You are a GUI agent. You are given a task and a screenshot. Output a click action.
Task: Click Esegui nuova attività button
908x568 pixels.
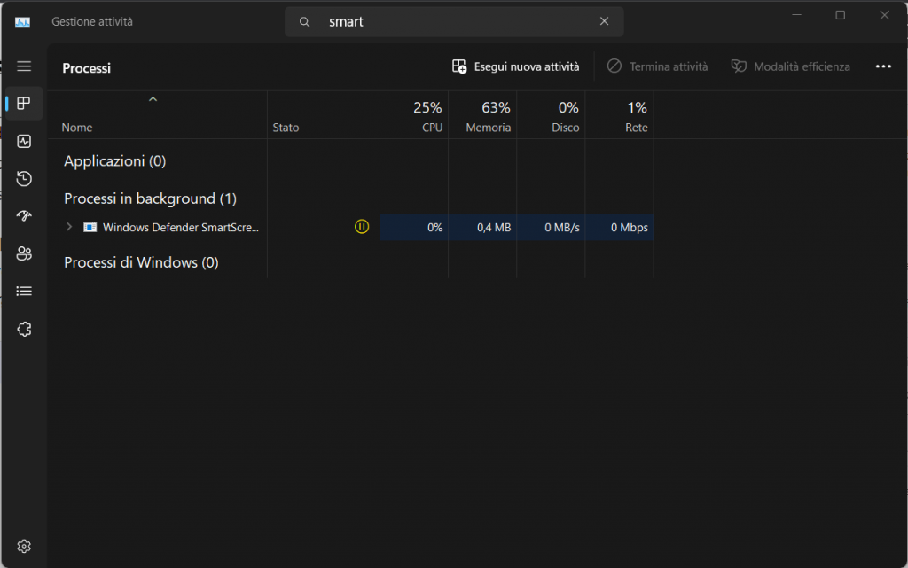[515, 66]
